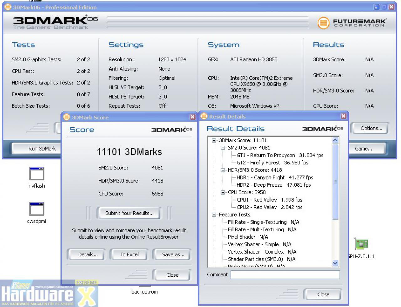Click the Microsoft Windows XP text

point(254,106)
